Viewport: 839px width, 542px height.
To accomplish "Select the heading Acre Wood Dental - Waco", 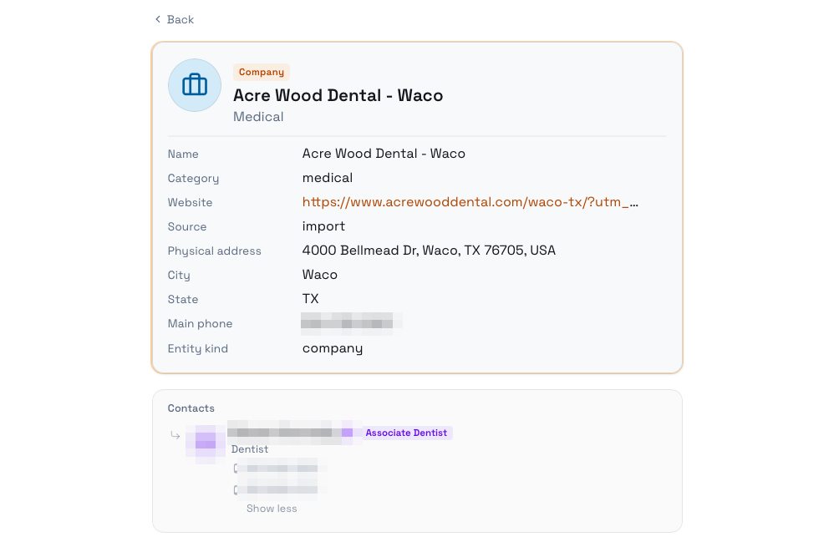I will tap(338, 96).
